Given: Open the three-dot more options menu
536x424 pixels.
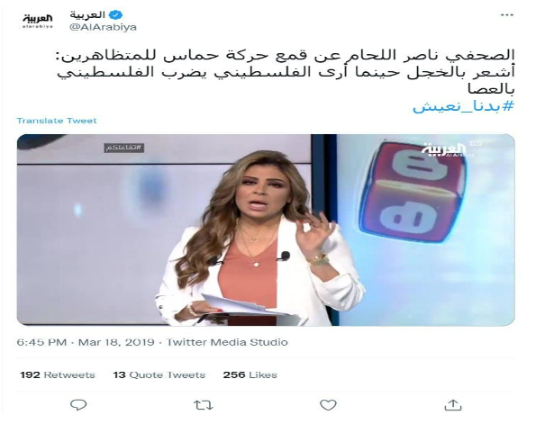Looking at the screenshot, I should click(x=507, y=15).
